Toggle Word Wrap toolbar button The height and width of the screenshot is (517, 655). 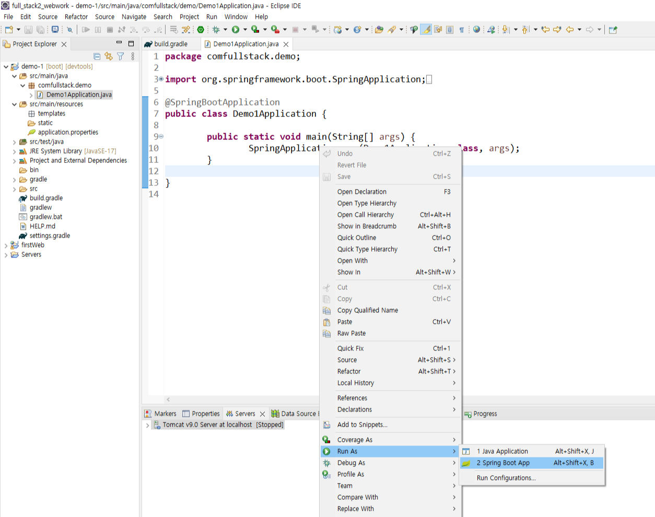pyautogui.click(x=438, y=30)
